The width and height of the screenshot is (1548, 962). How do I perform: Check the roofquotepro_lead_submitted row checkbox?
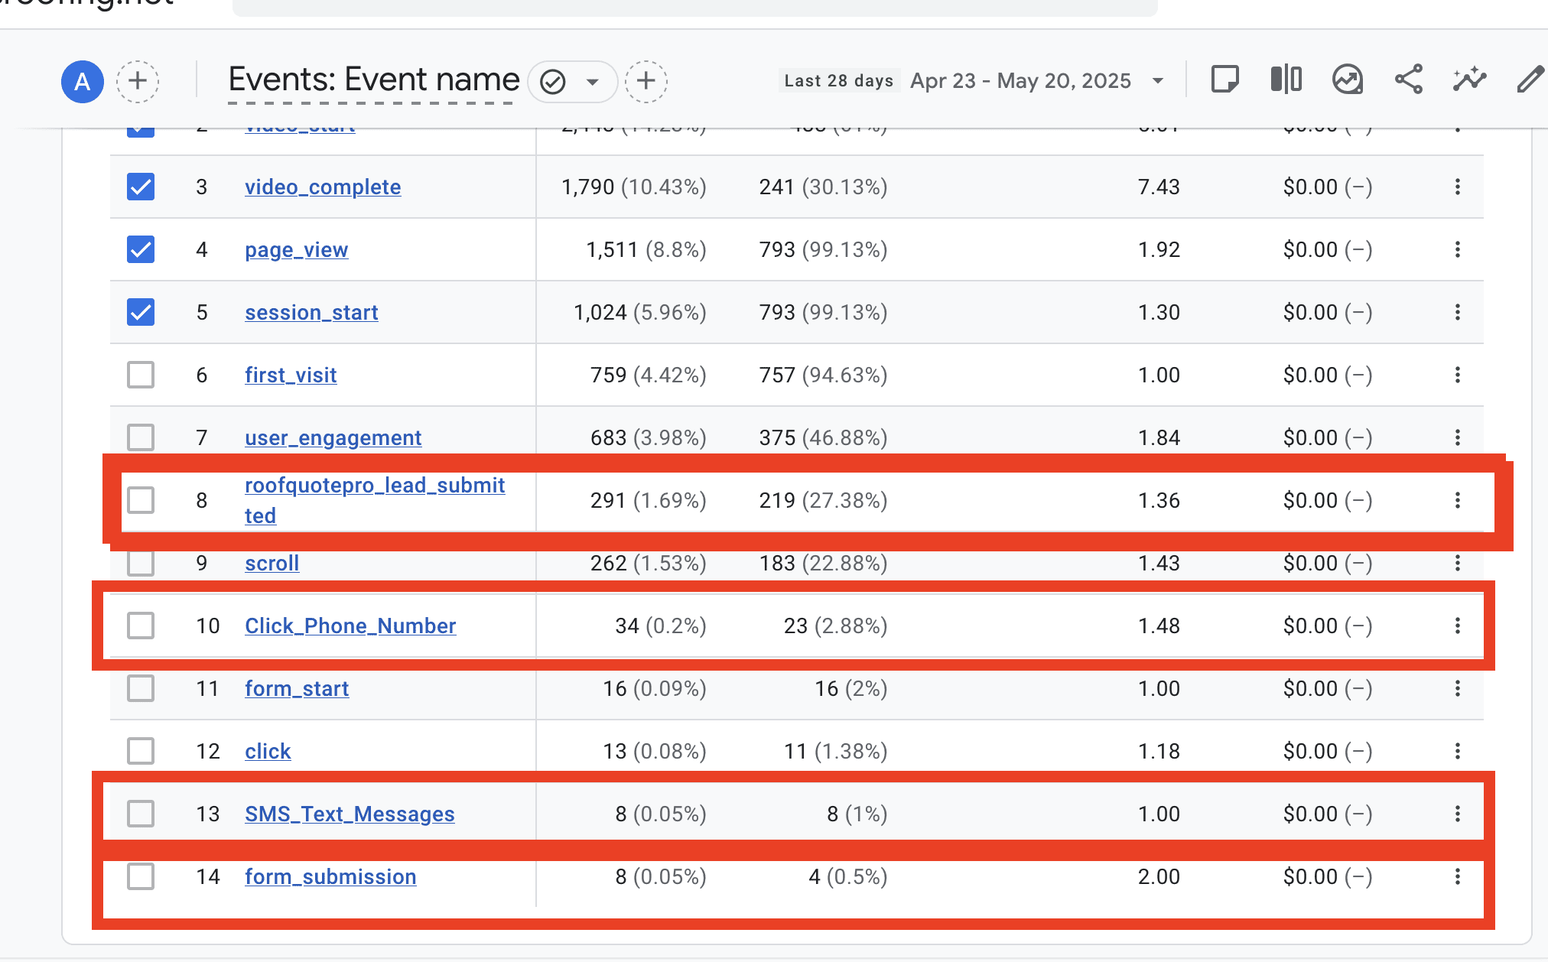click(x=141, y=500)
